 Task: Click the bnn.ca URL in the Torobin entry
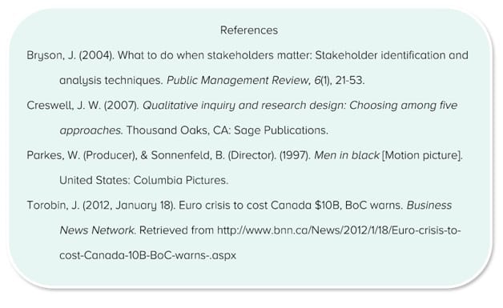(339, 230)
